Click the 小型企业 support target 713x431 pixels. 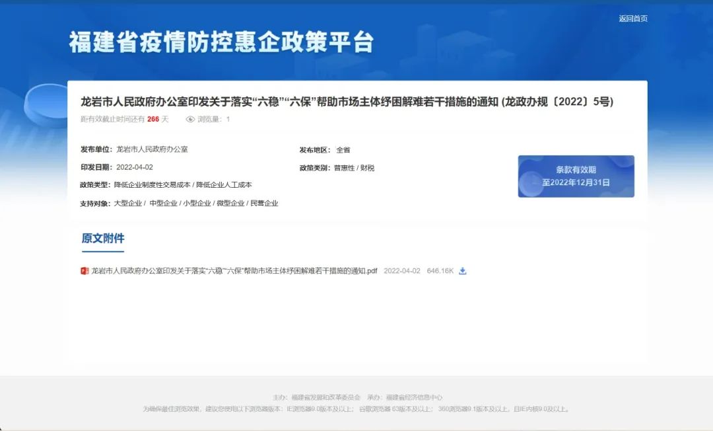(x=197, y=204)
